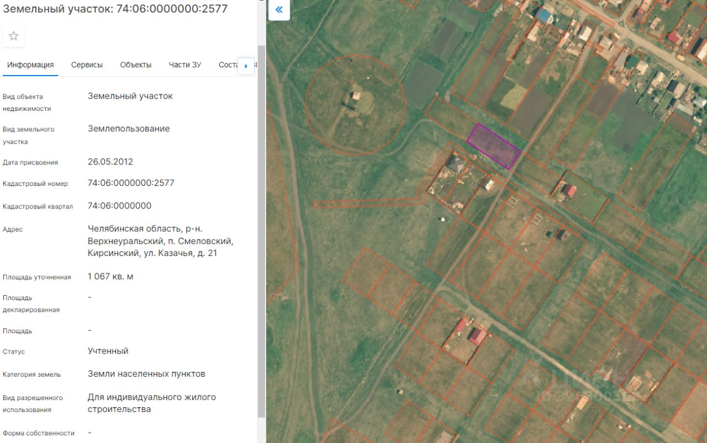Select cadastral number value 74:06:0000000:2577
The image size is (707, 443).
tap(131, 183)
